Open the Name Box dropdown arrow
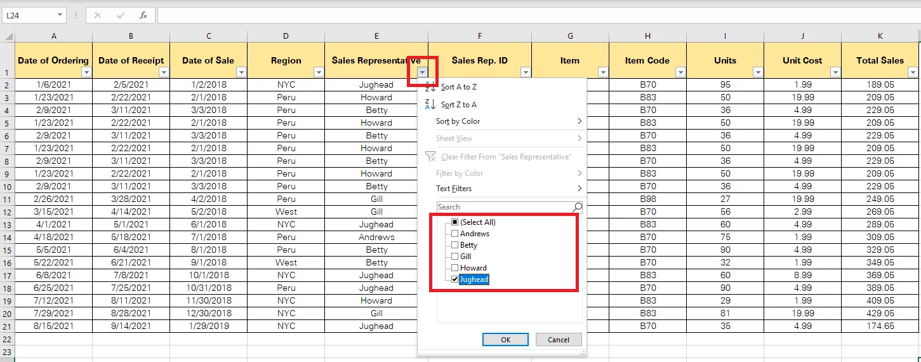 click(60, 15)
